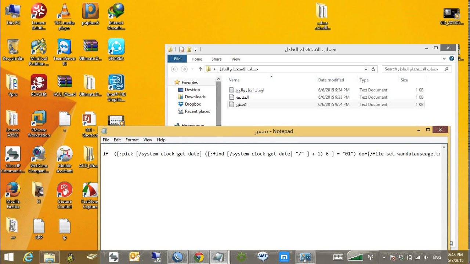Select the Recycle Bin icon
The height and width of the screenshot is (264, 470).
click(x=13, y=50)
